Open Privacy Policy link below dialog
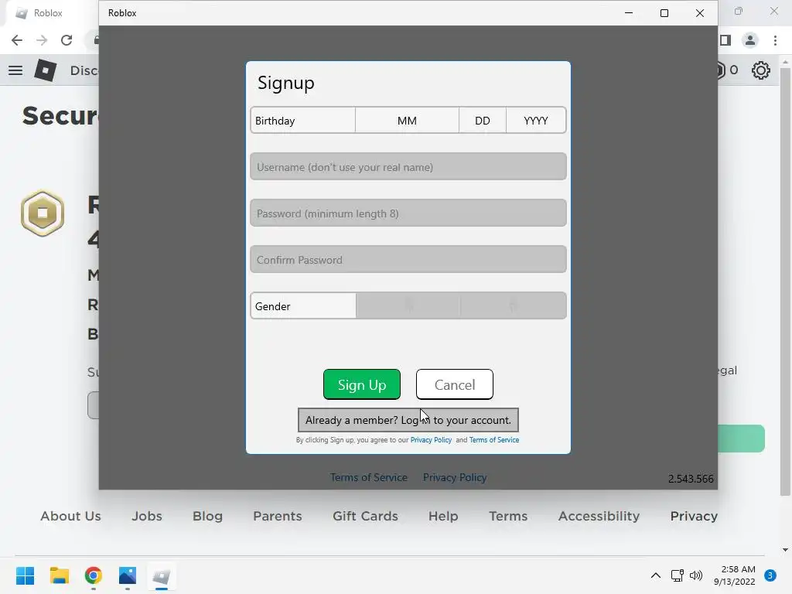Image resolution: width=792 pixels, height=594 pixels. click(455, 477)
